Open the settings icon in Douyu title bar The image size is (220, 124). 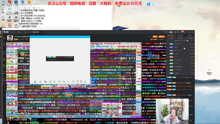[x=184, y=32]
